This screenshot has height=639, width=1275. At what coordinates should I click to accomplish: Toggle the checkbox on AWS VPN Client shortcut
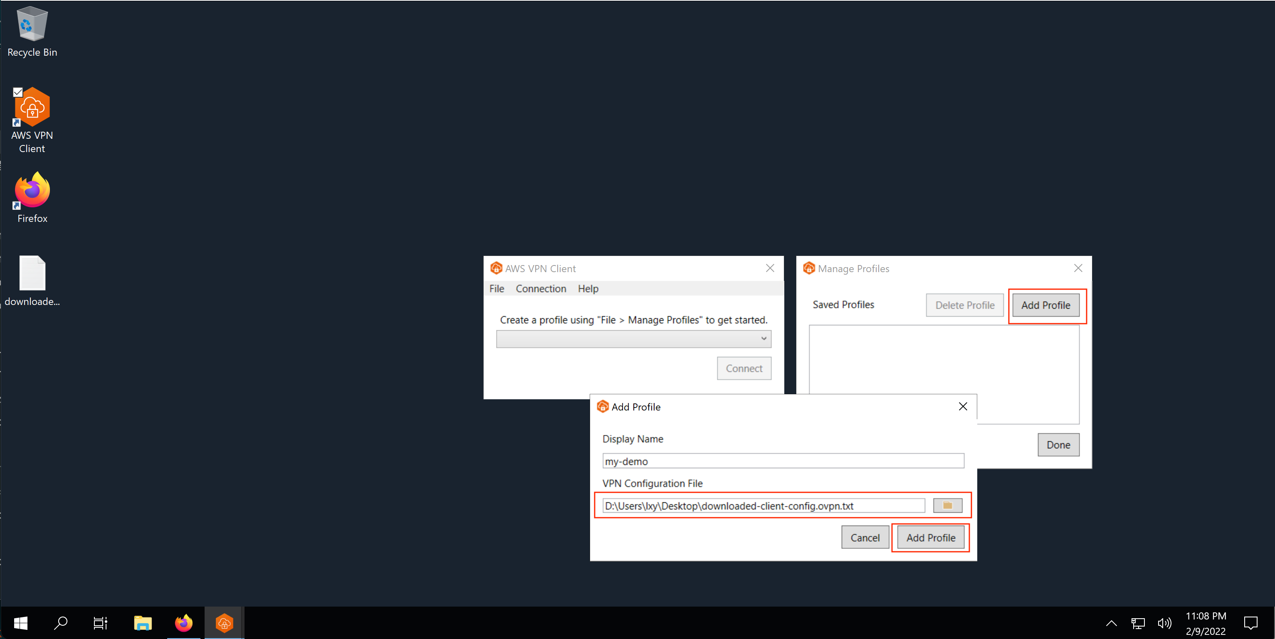coord(18,92)
